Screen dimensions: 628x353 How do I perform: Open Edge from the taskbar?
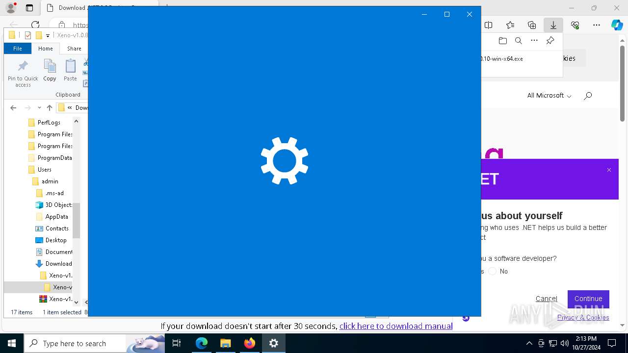[201, 343]
